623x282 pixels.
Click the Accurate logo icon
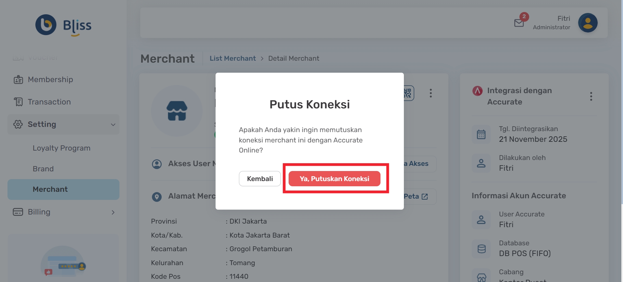477,91
